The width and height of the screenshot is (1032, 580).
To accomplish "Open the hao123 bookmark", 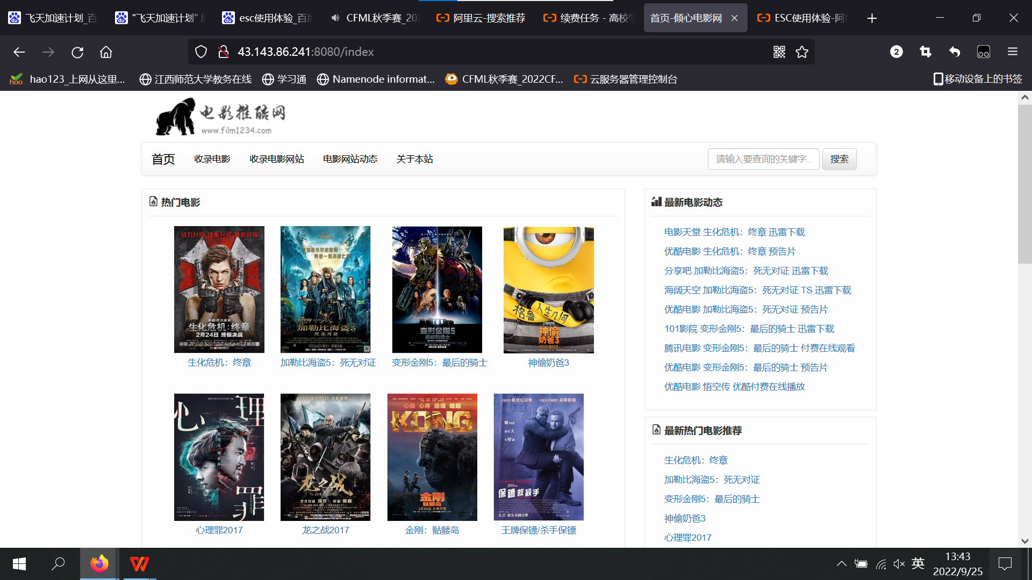I will pyautogui.click(x=68, y=79).
